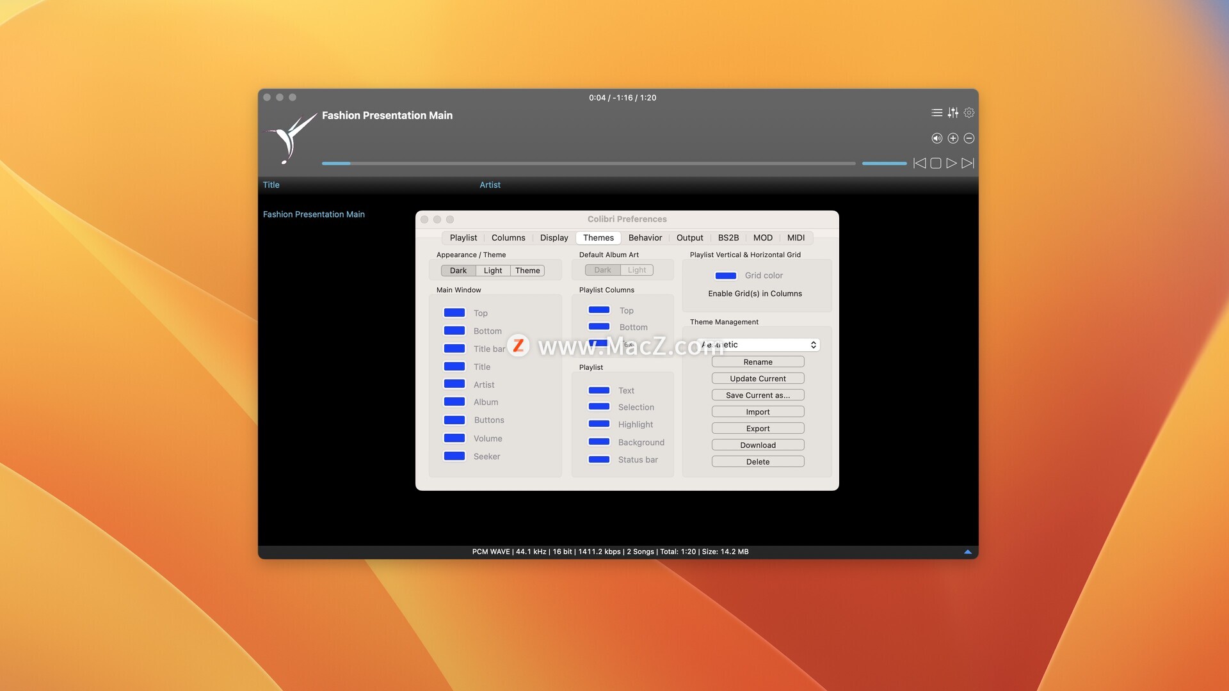Click the Download theme button
Screen dimensions: 1229x691
(758, 445)
